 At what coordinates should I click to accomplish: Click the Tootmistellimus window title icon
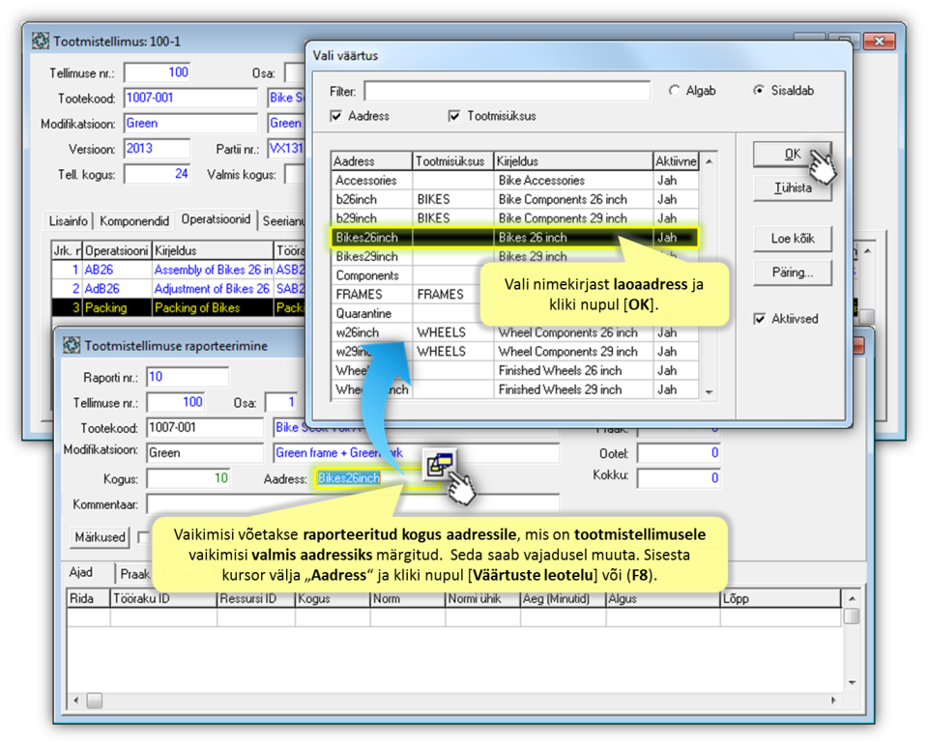tap(41, 42)
